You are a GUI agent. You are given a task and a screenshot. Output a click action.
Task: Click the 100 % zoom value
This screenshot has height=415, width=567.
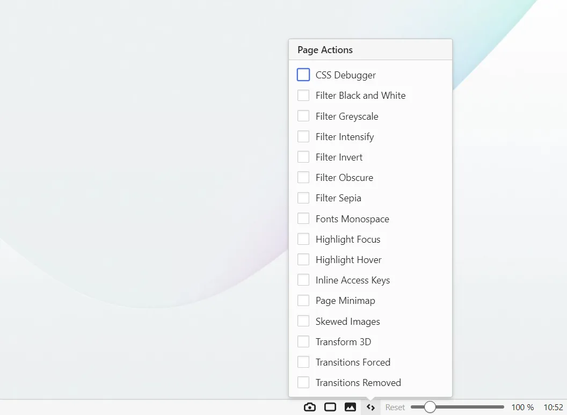coord(522,407)
